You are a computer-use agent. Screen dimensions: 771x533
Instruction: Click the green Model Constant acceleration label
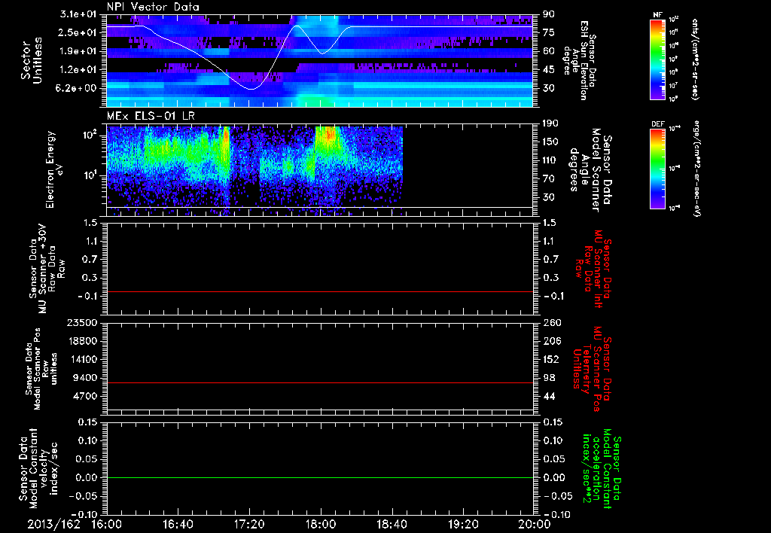pyautogui.click(x=602, y=470)
